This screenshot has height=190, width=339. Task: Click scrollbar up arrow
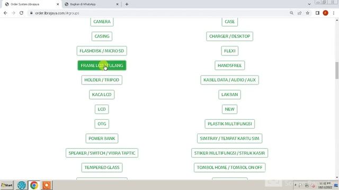[x=337, y=20]
